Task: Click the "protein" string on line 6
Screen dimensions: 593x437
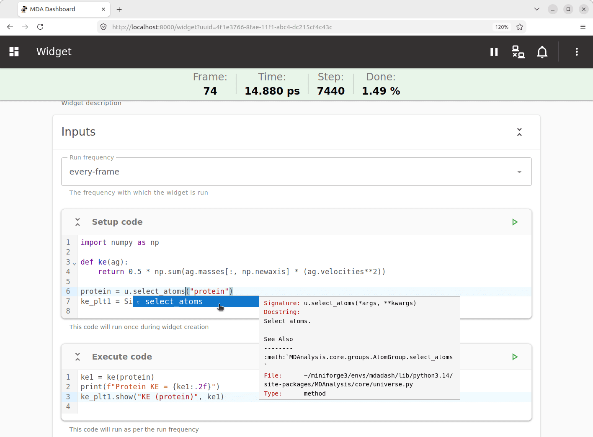Action: point(209,291)
